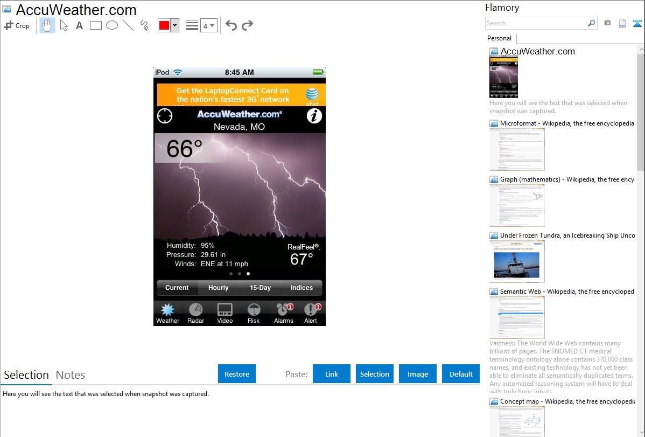
Task: Click the Current tab in weather app
Action: pyautogui.click(x=177, y=288)
